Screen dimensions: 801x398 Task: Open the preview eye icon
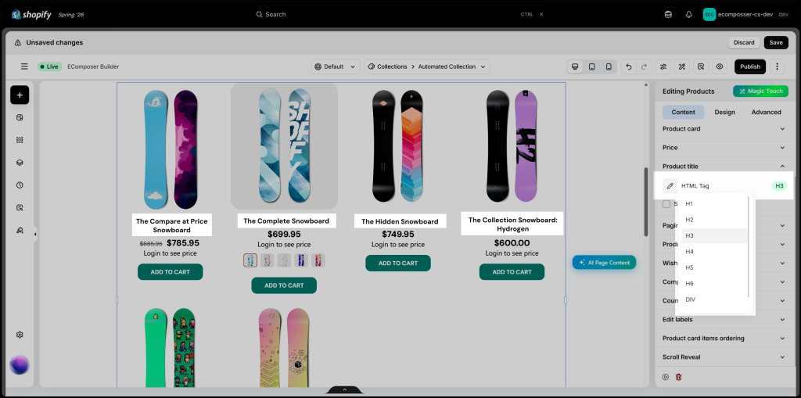720,66
